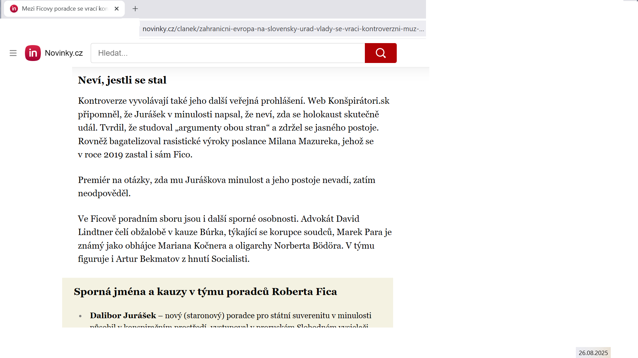Click the 'argumenty obou stran' quote

point(222,128)
